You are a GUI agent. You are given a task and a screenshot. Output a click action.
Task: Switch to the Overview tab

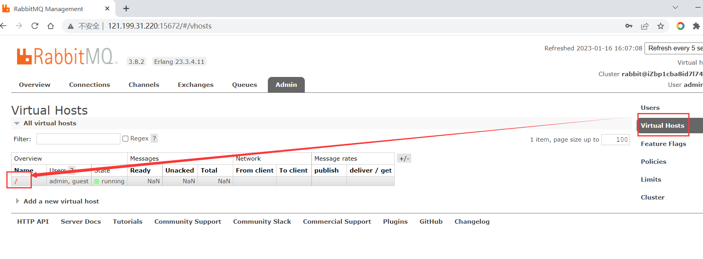[35, 84]
